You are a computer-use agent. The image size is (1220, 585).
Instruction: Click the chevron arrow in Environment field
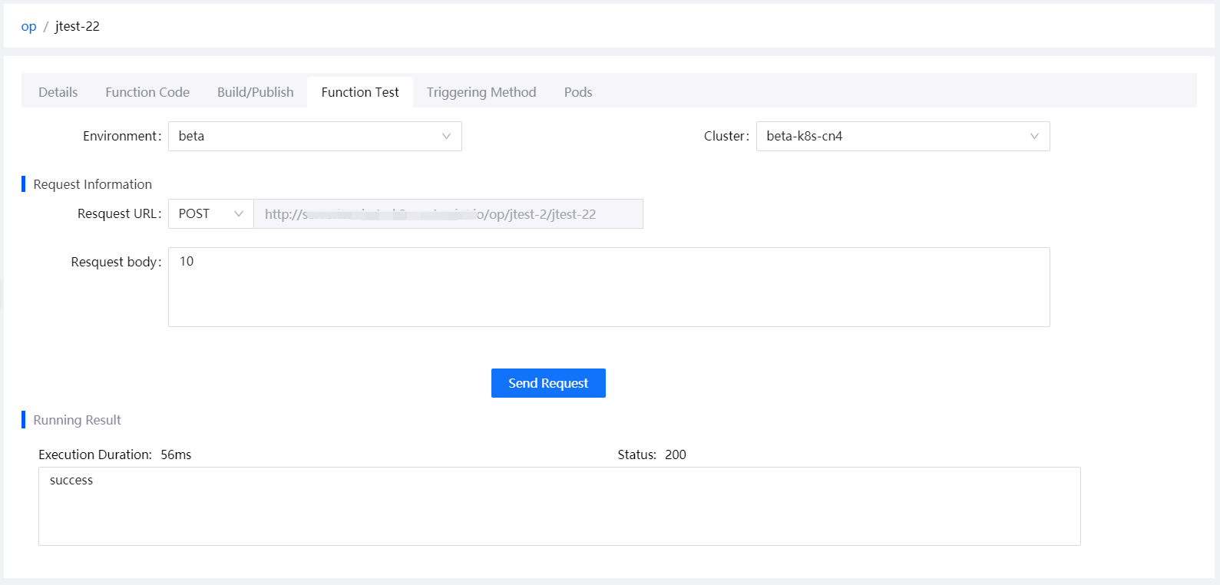446,137
